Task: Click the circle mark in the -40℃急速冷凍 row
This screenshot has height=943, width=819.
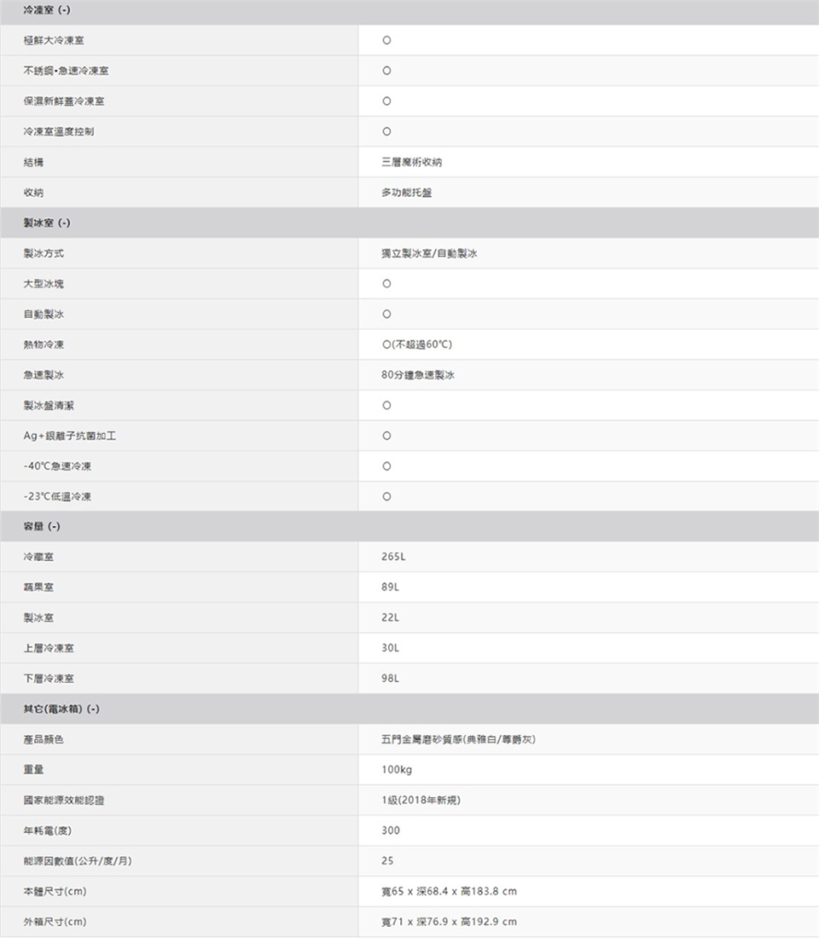Action: point(386,466)
